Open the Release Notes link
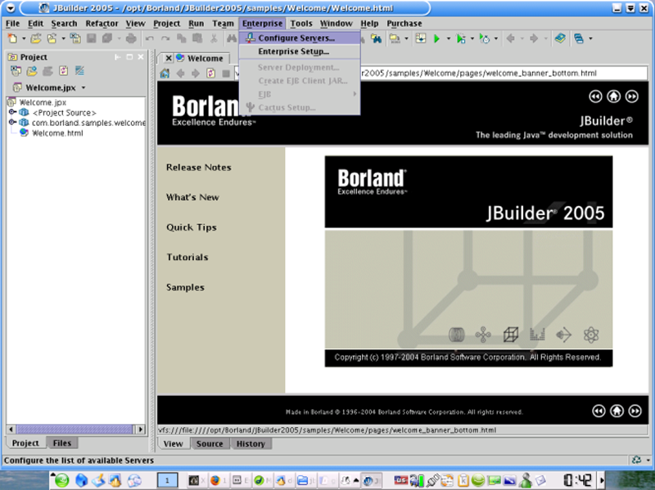This screenshot has height=490, width=655. tap(198, 168)
